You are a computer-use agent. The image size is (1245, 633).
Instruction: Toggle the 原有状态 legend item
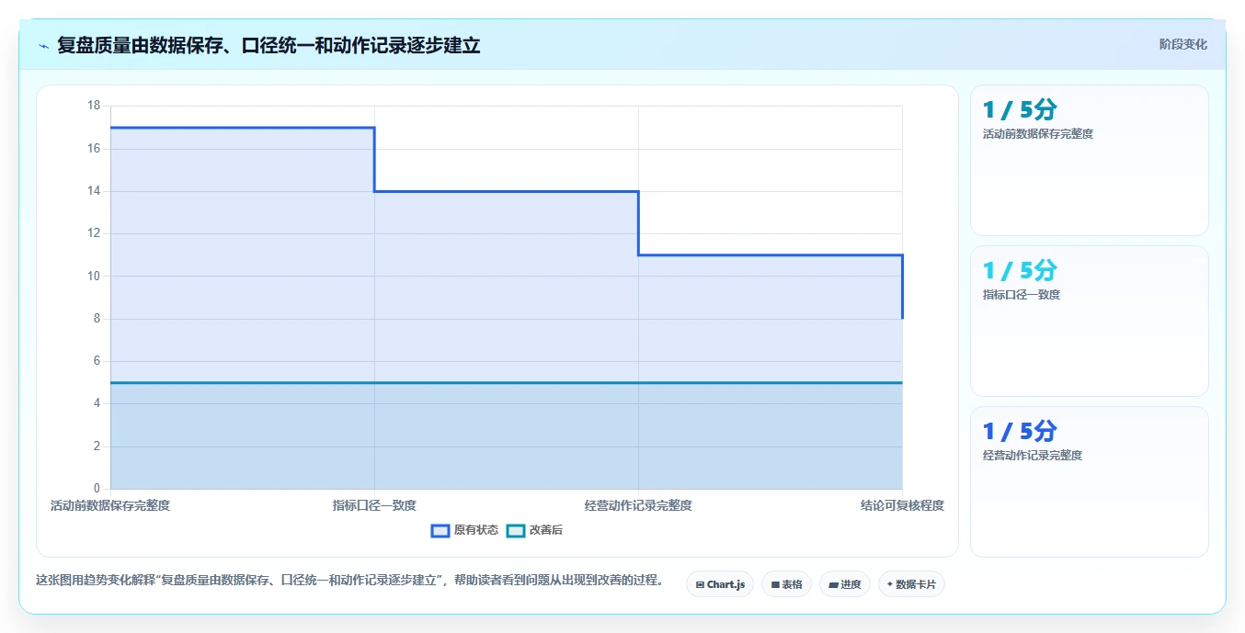pos(465,530)
